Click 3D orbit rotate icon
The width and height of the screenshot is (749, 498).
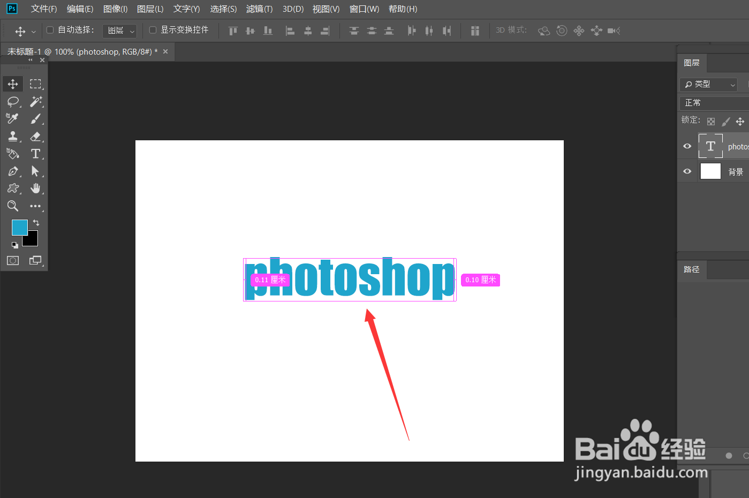point(544,31)
